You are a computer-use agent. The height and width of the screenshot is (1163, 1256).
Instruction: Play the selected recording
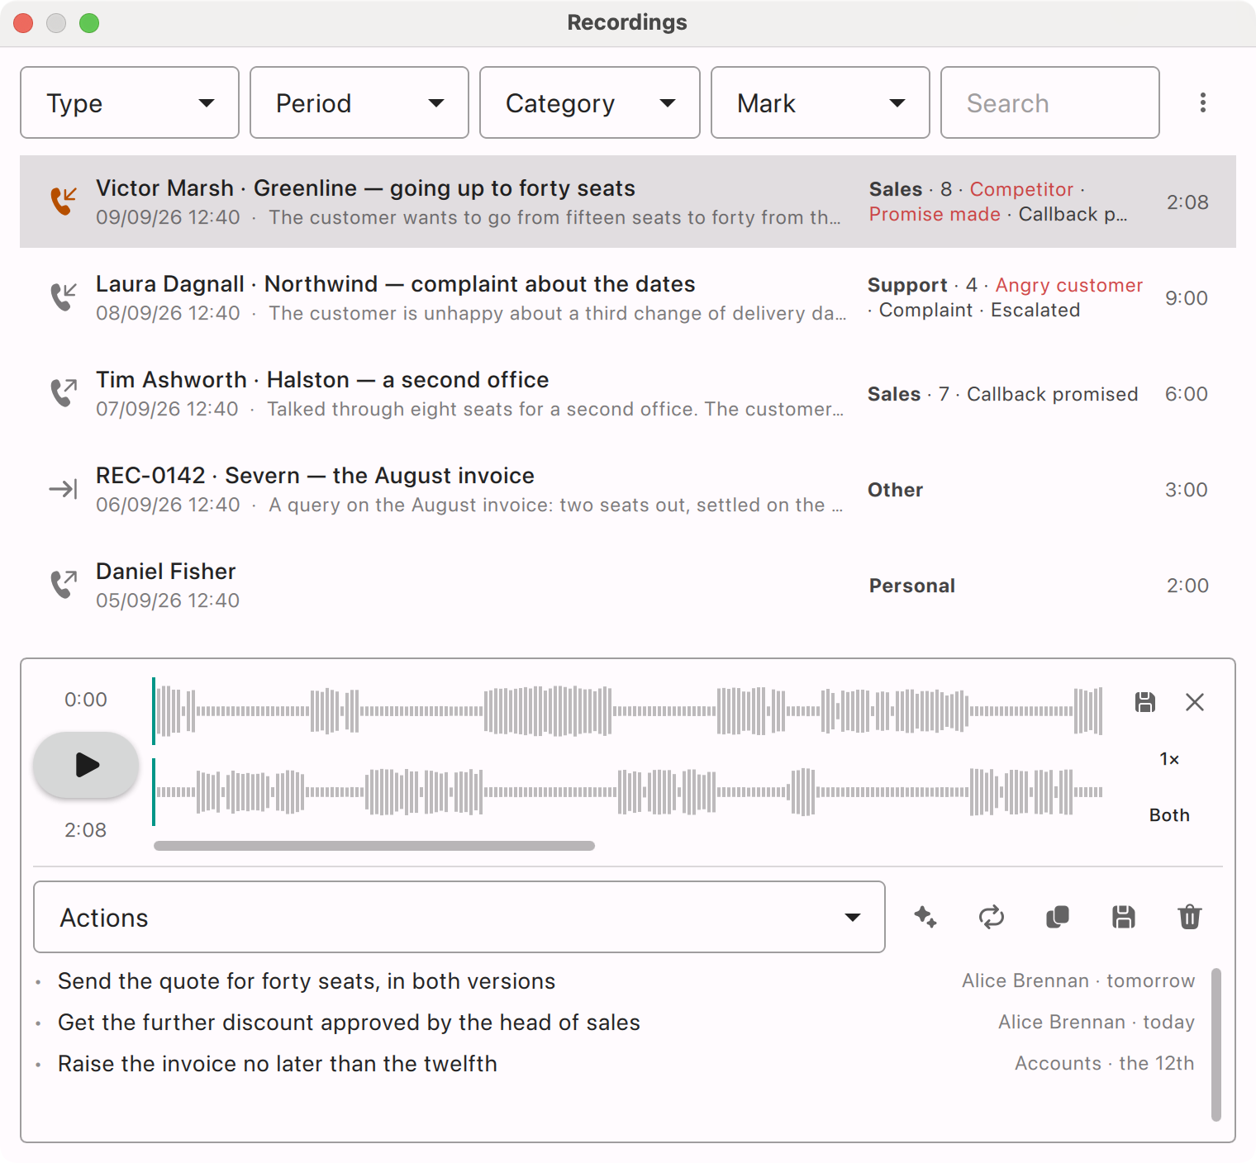point(86,765)
